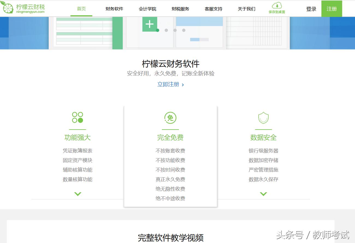Open the 立即注册 link
Image resolution: width=355 pixels, height=243 pixels.
168,85
